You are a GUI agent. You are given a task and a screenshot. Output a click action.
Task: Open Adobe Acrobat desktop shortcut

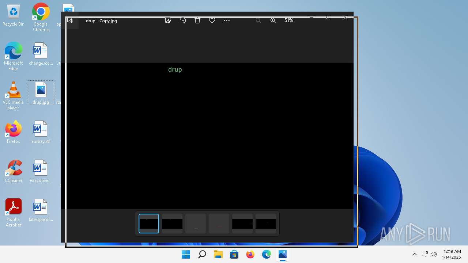tap(14, 213)
